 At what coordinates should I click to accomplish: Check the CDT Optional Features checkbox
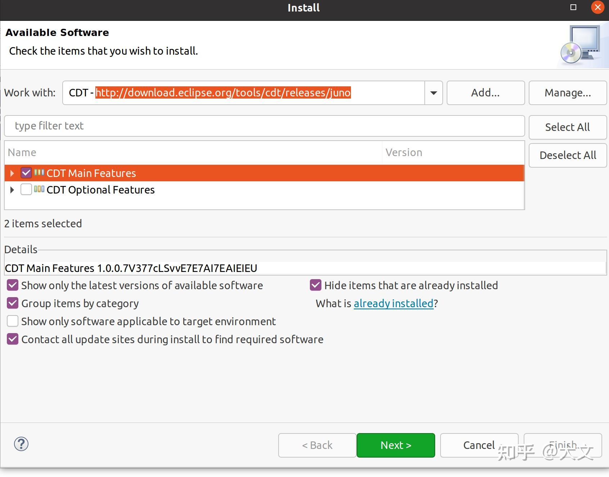point(26,190)
